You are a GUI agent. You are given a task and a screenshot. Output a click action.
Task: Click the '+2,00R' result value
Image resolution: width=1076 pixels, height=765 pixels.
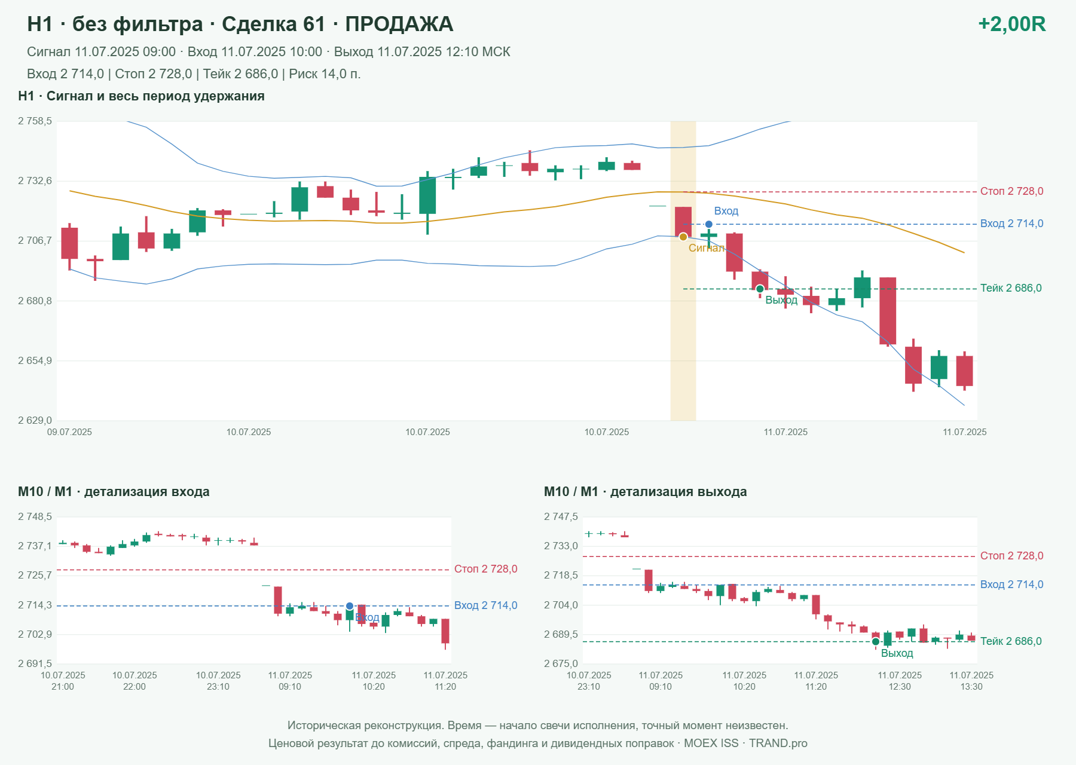click(x=1011, y=24)
